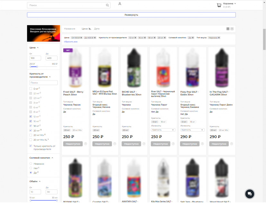Screen dimensions: 266x203
Task: Collapse the 'Солевой никотин' filter section
Action: point(52,158)
